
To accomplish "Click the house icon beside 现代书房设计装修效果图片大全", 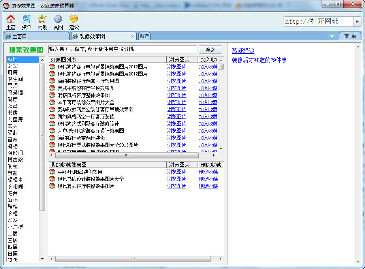I will click(x=52, y=179).
